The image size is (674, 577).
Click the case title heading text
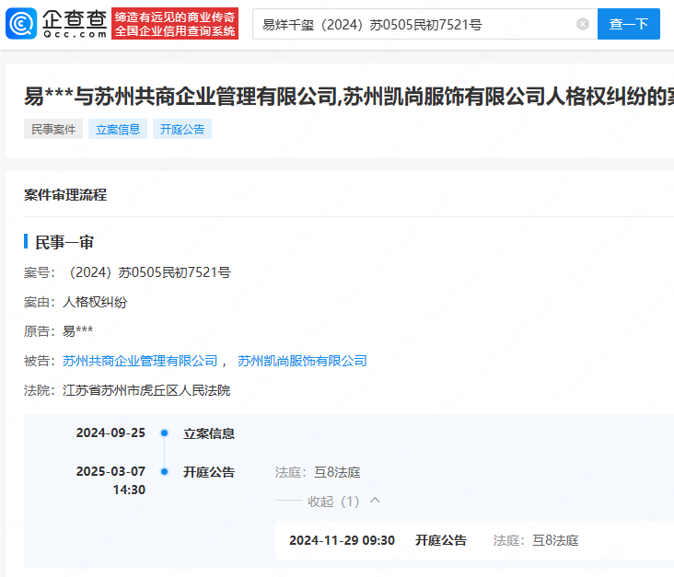point(349,97)
